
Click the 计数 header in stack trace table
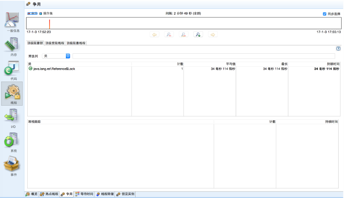[x=245, y=122]
